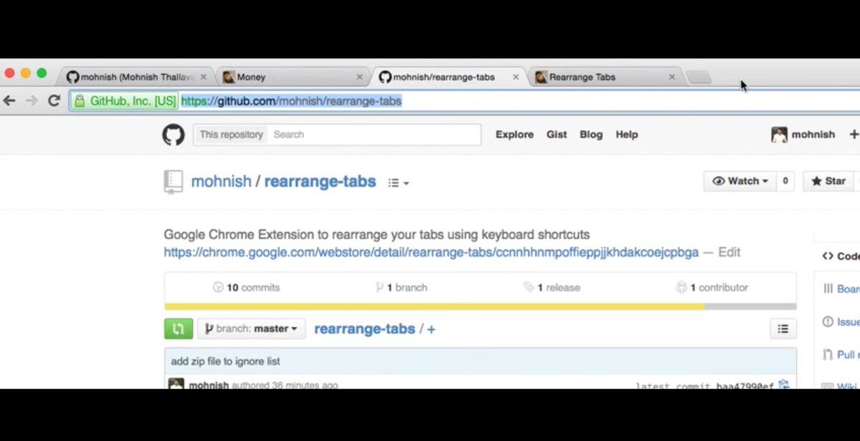View the 1 branch link
The image size is (860, 441).
click(401, 288)
